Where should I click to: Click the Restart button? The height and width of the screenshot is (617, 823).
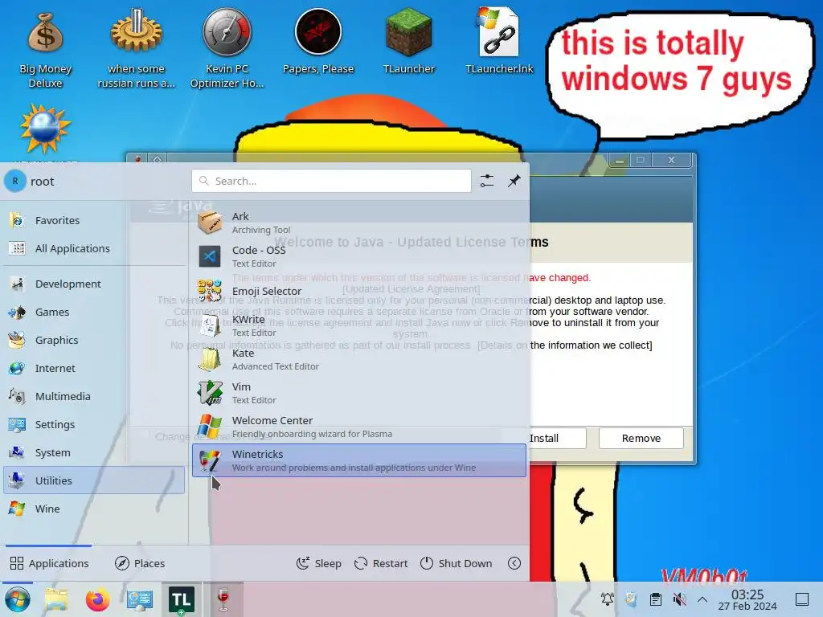[381, 563]
